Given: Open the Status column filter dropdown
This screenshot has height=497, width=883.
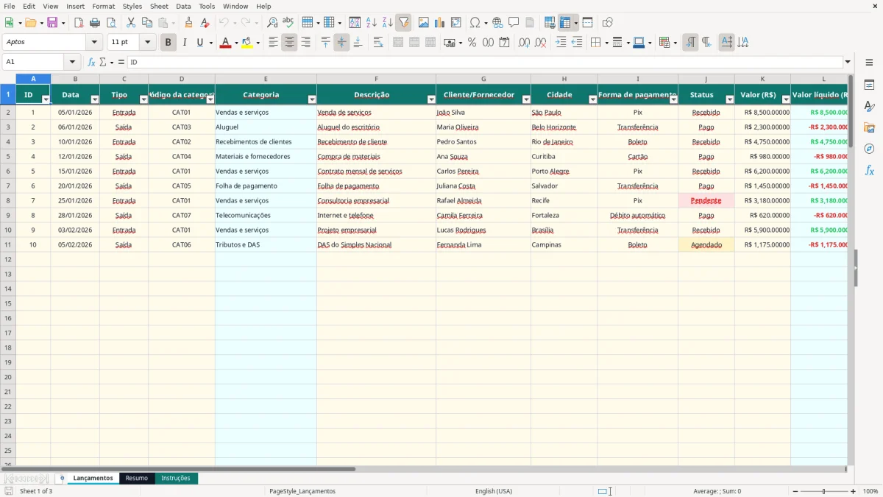Looking at the screenshot, I should 729,99.
